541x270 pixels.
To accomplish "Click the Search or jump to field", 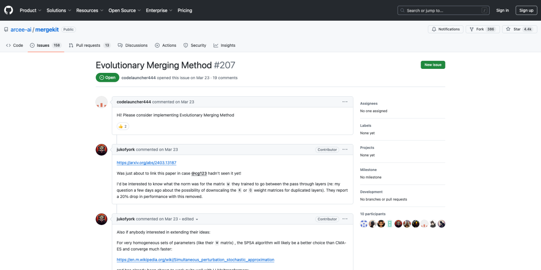I will pos(437,10).
